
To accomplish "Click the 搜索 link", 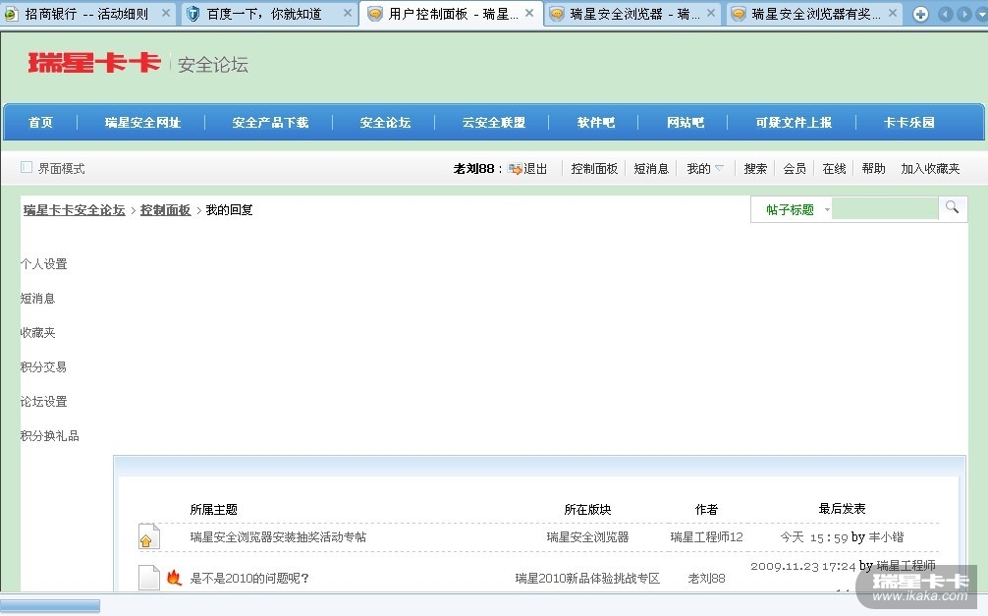I will [x=755, y=168].
